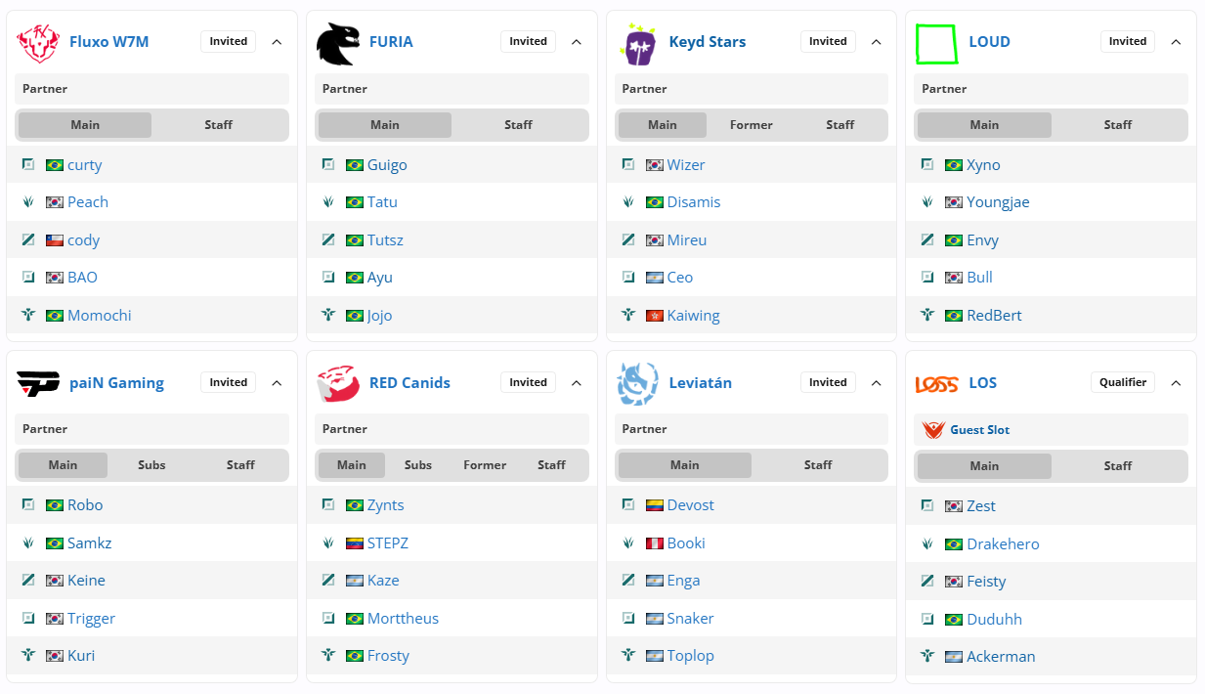Viewport: 1205px width, 694px height.
Task: Select Subs tab in RED Canids
Action: point(418,465)
